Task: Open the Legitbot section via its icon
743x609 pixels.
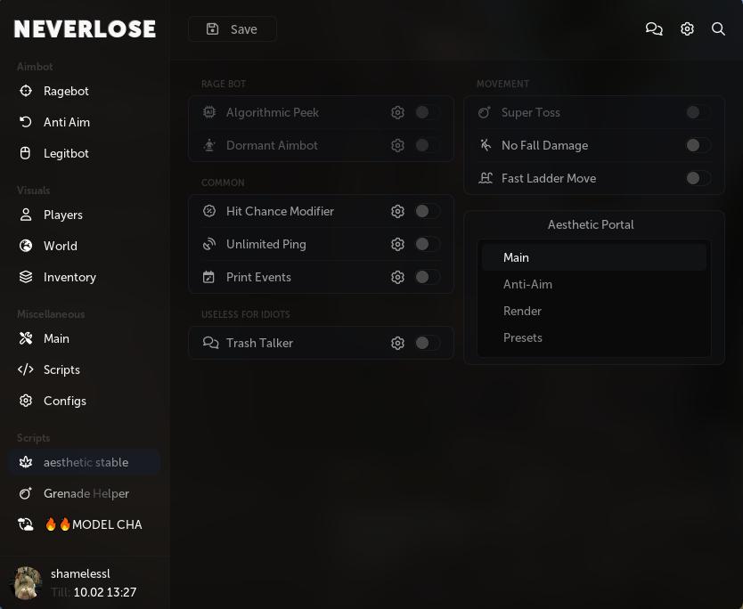Action: [26, 153]
